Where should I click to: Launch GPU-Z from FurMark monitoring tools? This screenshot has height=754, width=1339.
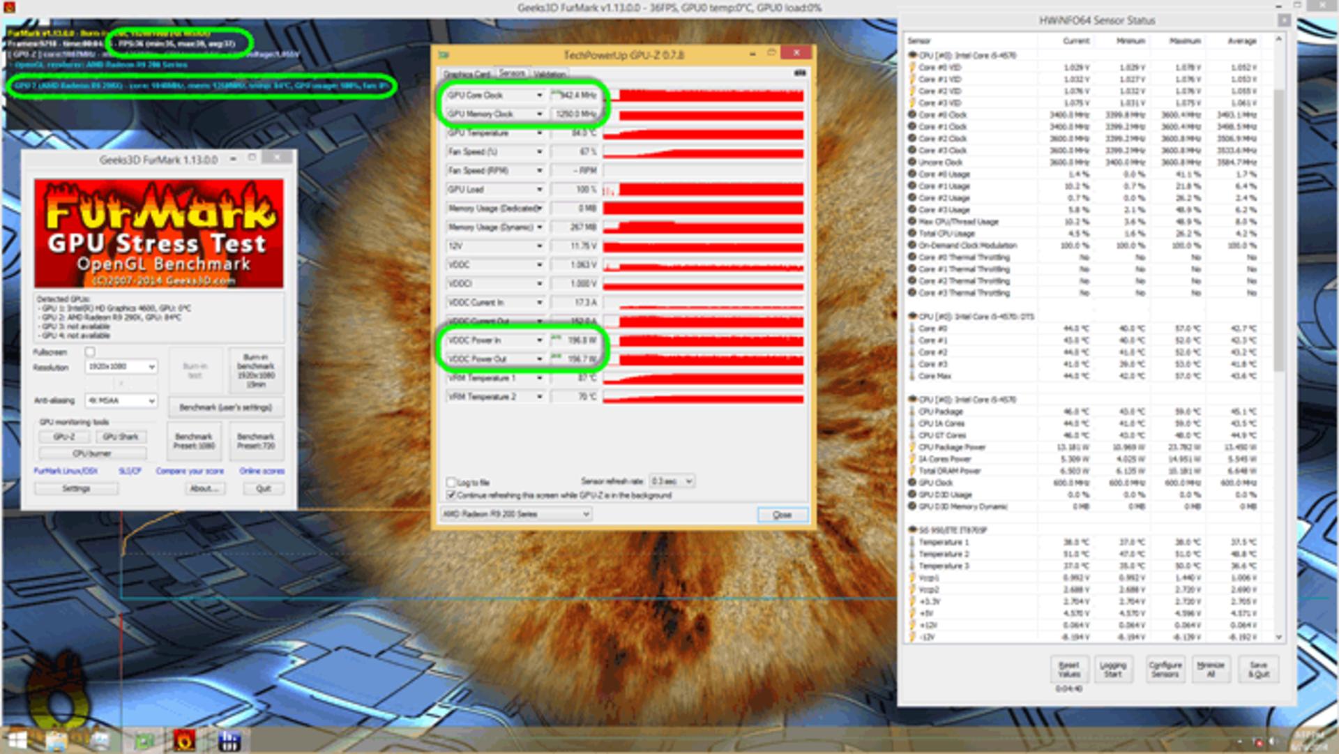64,437
